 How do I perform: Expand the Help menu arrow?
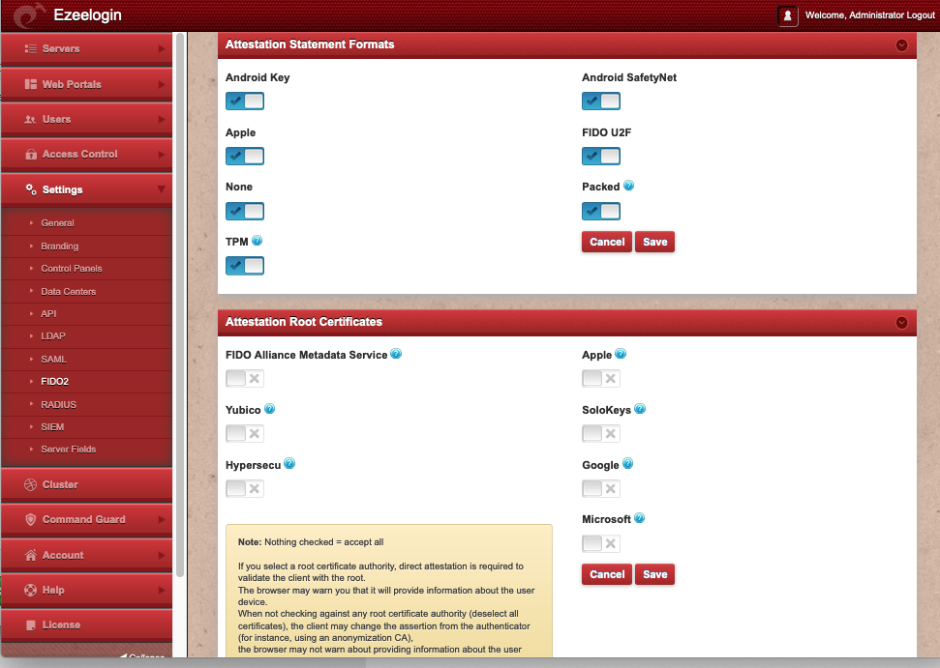click(x=162, y=590)
